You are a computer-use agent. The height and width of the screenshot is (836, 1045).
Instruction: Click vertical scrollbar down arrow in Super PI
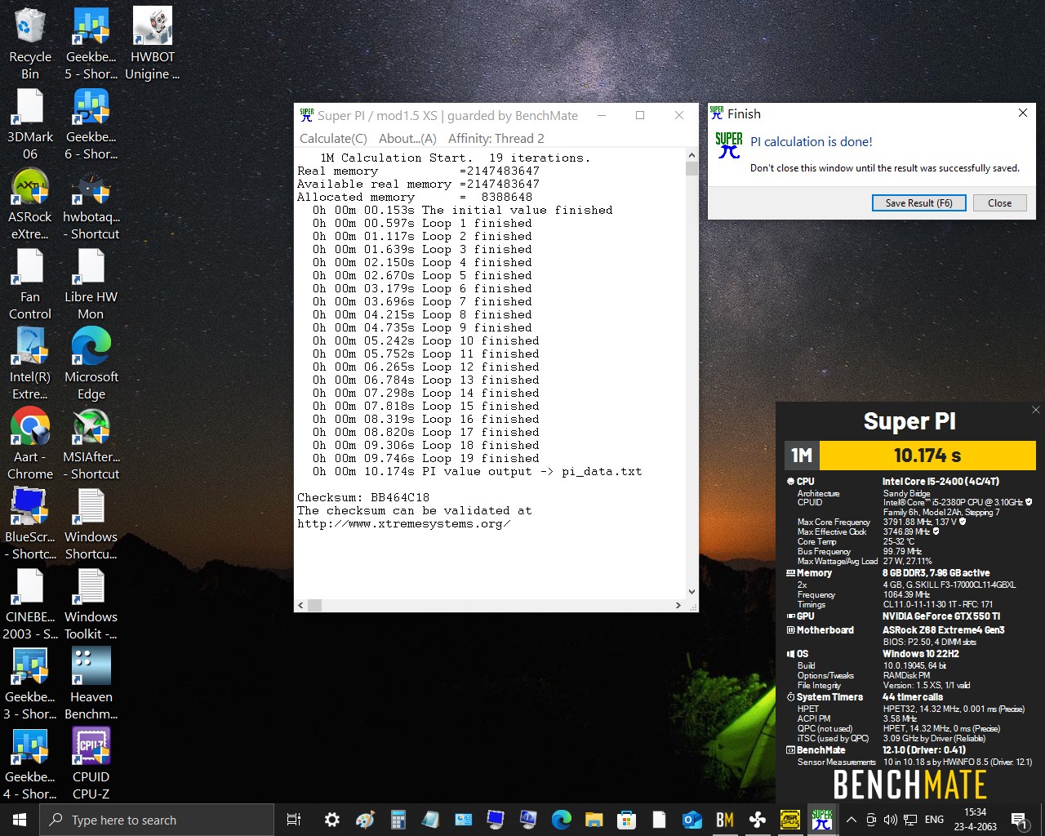tap(691, 592)
